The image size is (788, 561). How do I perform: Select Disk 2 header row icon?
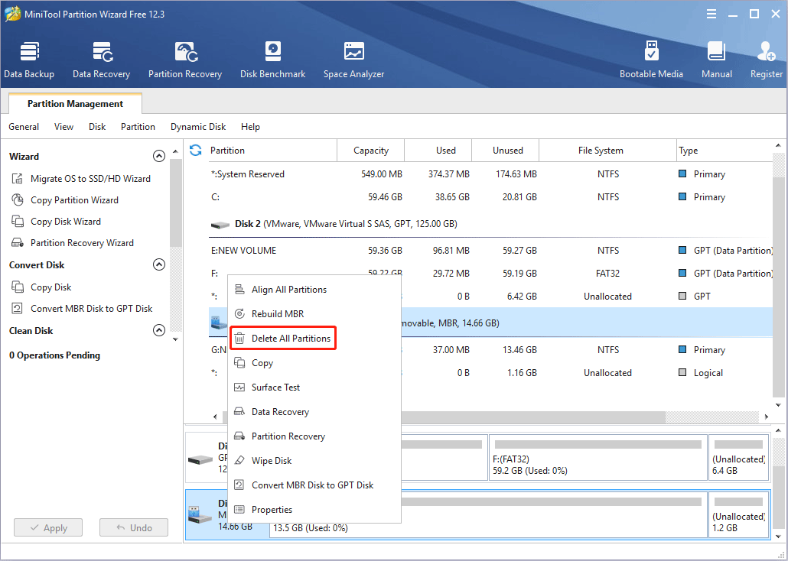coord(220,225)
